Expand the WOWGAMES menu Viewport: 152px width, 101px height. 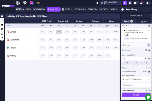pyautogui.click(x=39, y=9)
